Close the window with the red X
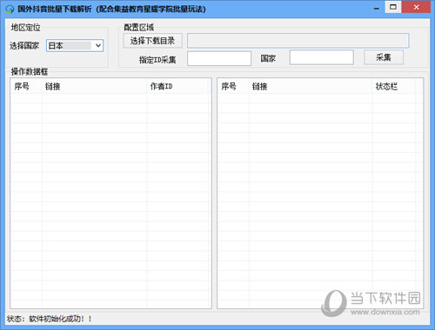The image size is (435, 330). pos(416,7)
